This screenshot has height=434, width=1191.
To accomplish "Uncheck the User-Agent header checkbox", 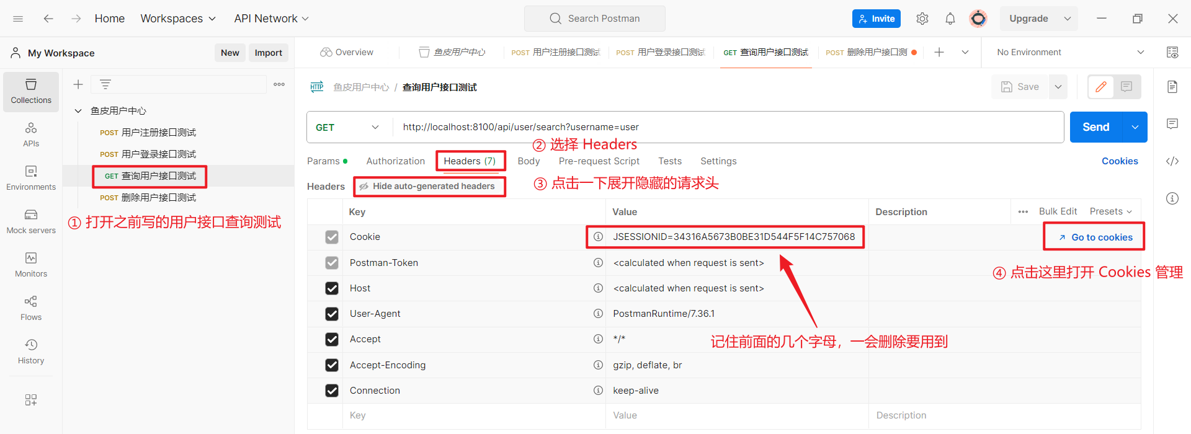I will click(x=332, y=314).
